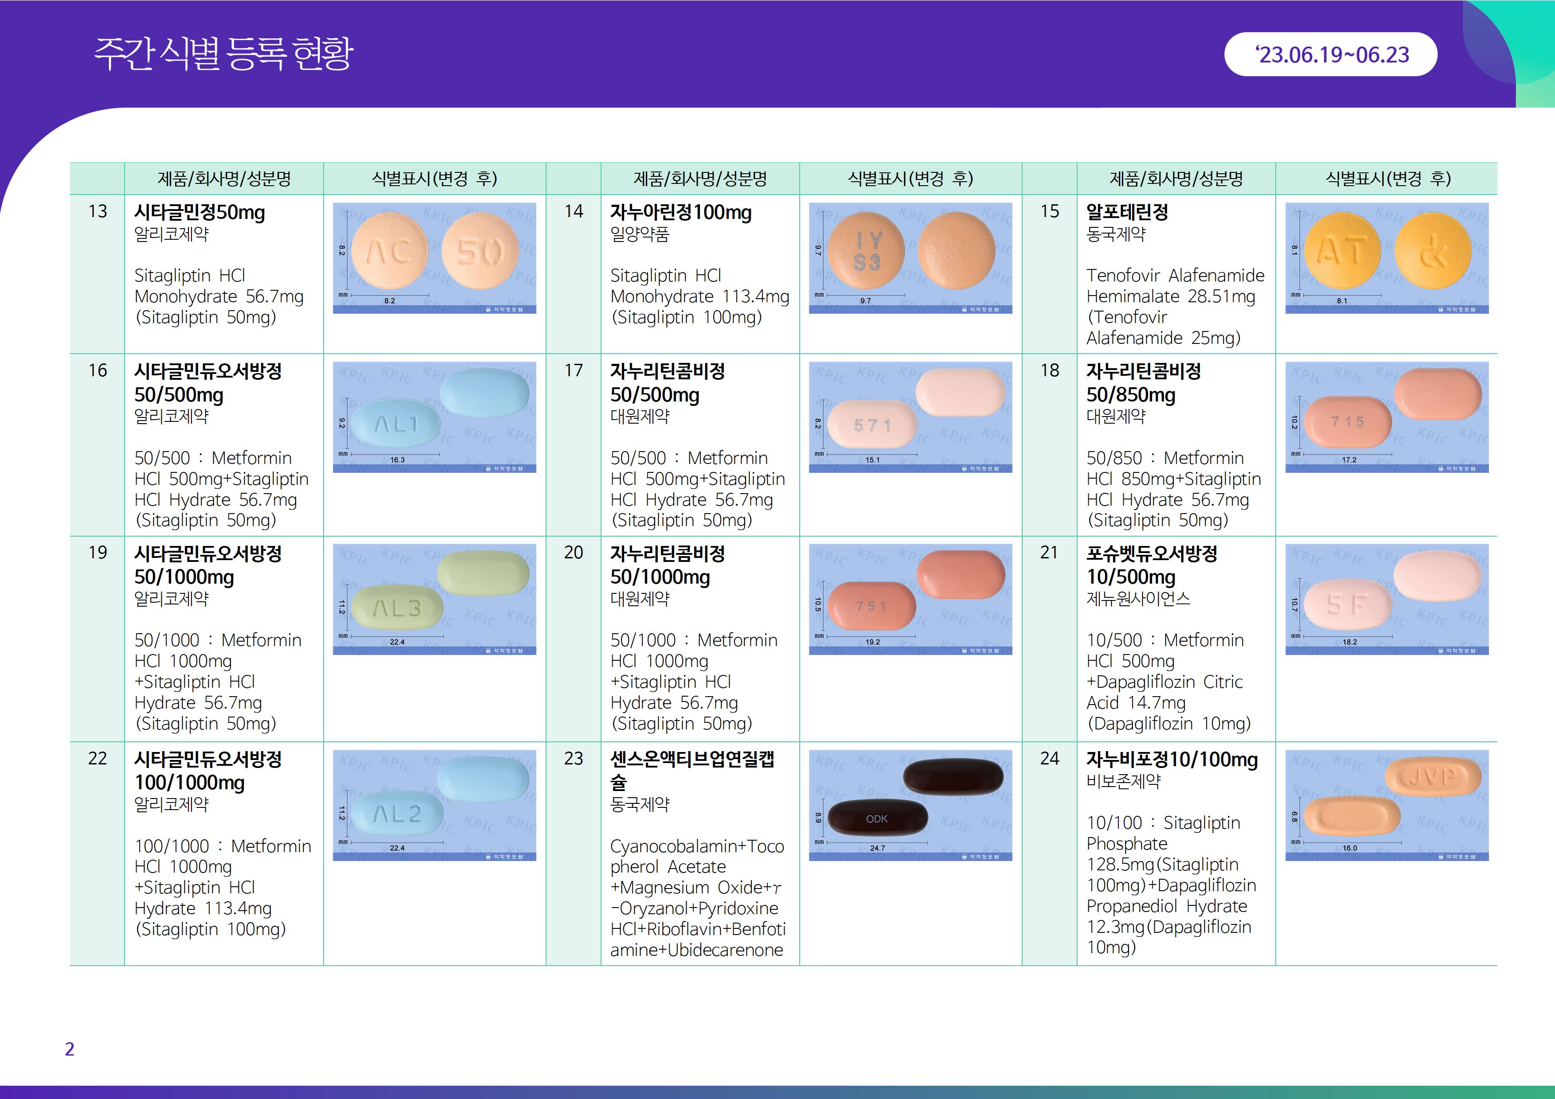This screenshot has height=1099, width=1555.
Task: Click page number 2 at the bottom
Action: [x=69, y=1049]
